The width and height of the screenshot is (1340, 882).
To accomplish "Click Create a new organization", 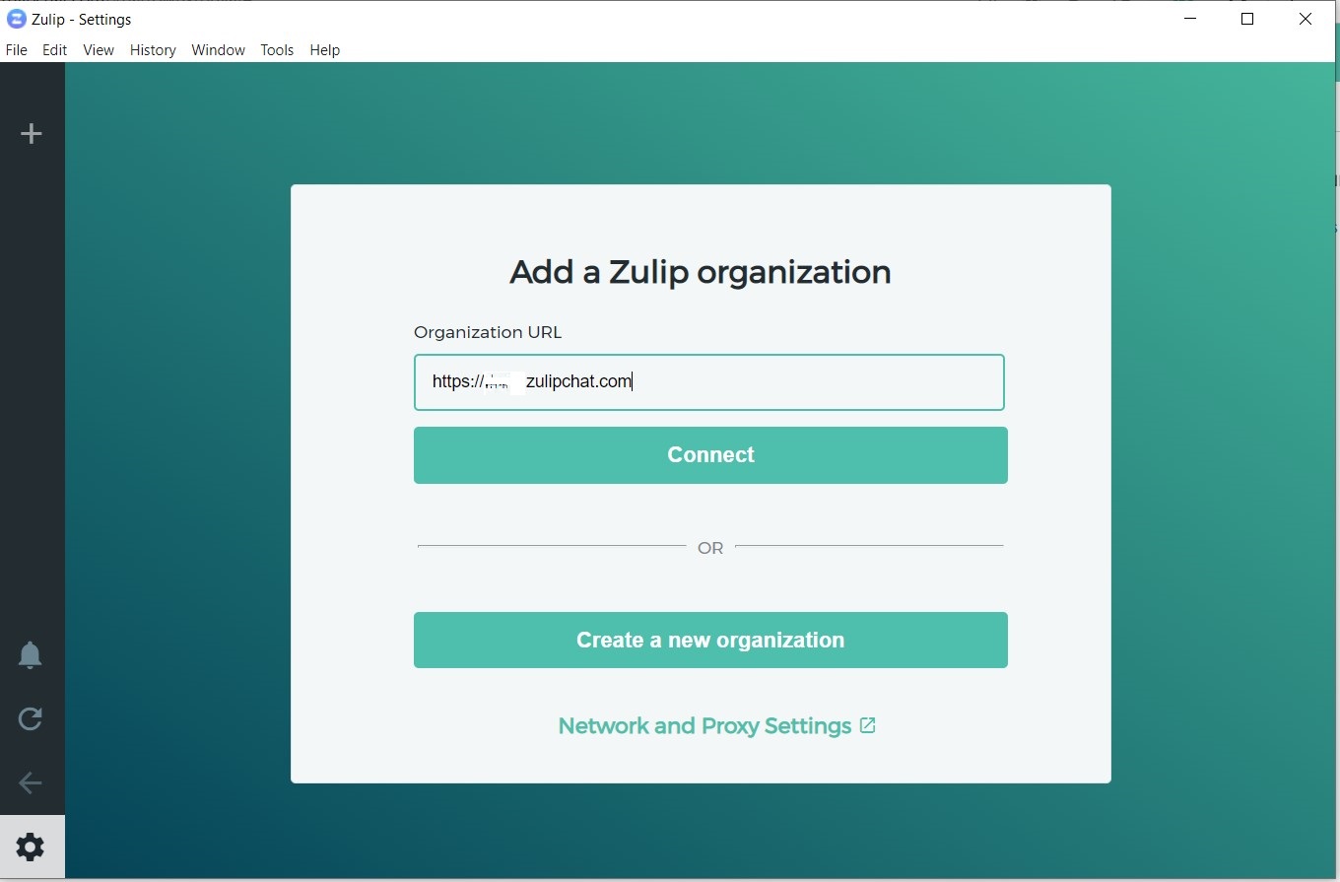I will coord(709,640).
